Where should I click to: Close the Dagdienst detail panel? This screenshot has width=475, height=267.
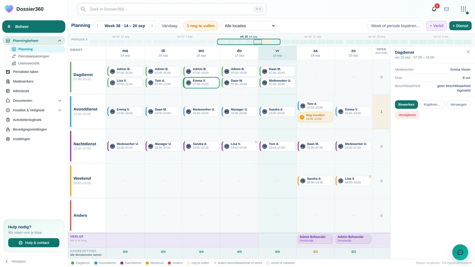(x=468, y=52)
